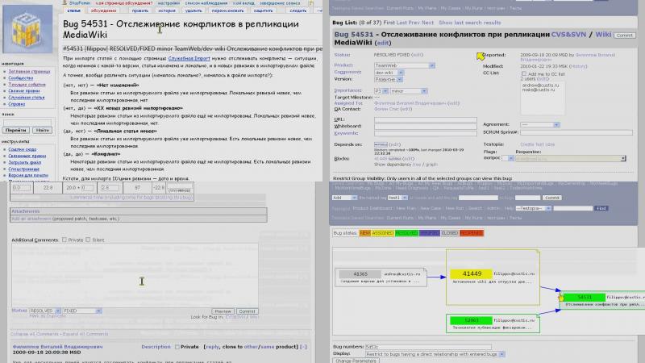Open the история tab

pos(167,10)
